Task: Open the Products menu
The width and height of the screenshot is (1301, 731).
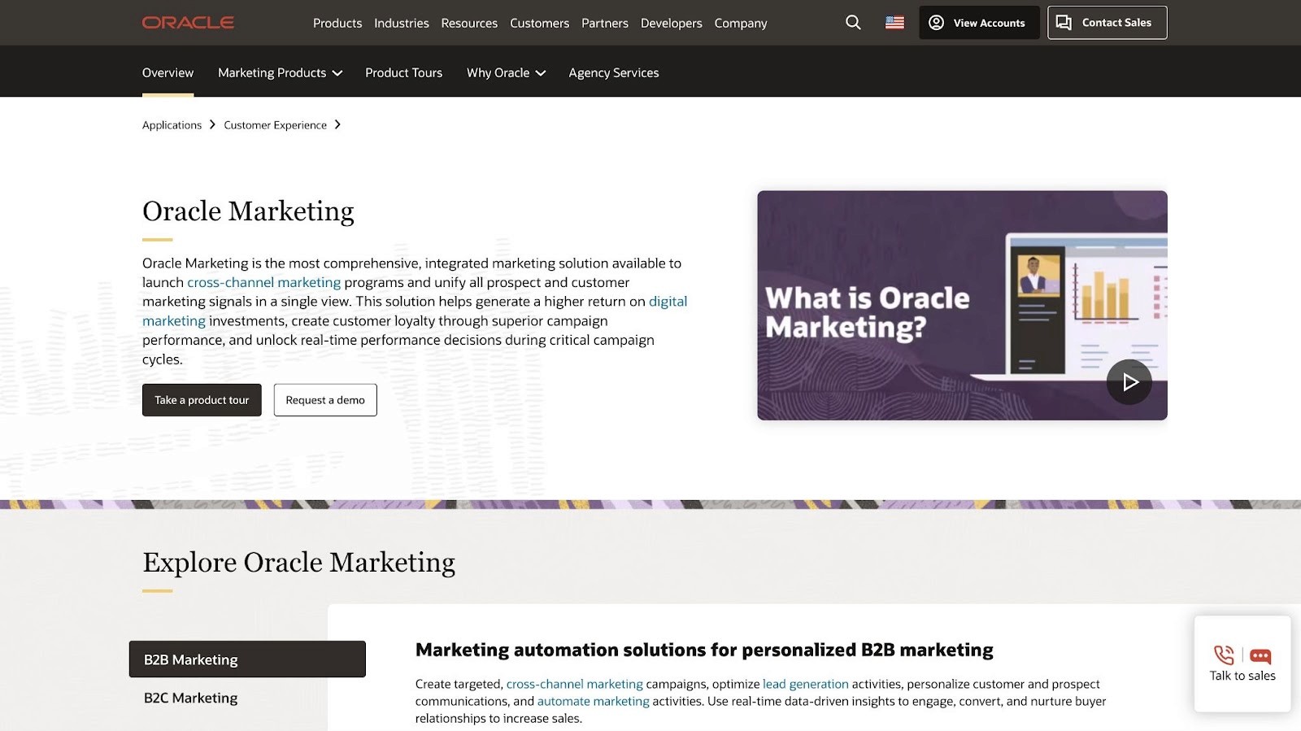Action: pyautogui.click(x=337, y=23)
